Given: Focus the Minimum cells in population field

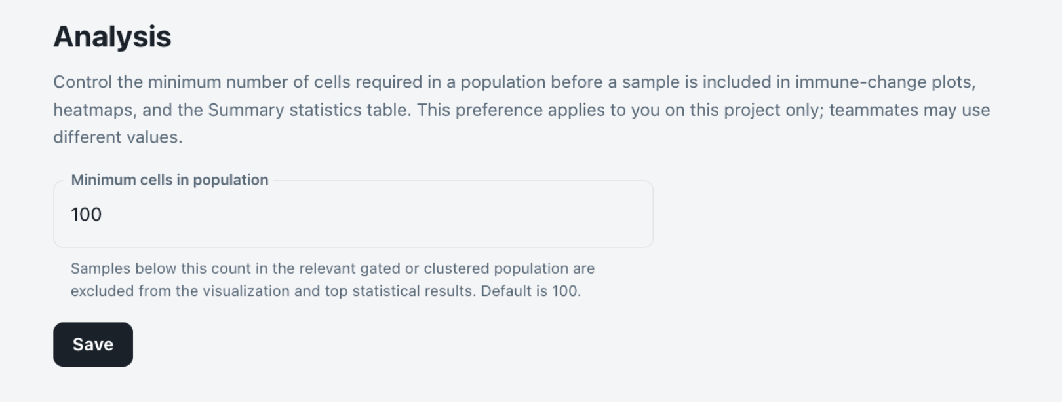Looking at the screenshot, I should (x=353, y=214).
